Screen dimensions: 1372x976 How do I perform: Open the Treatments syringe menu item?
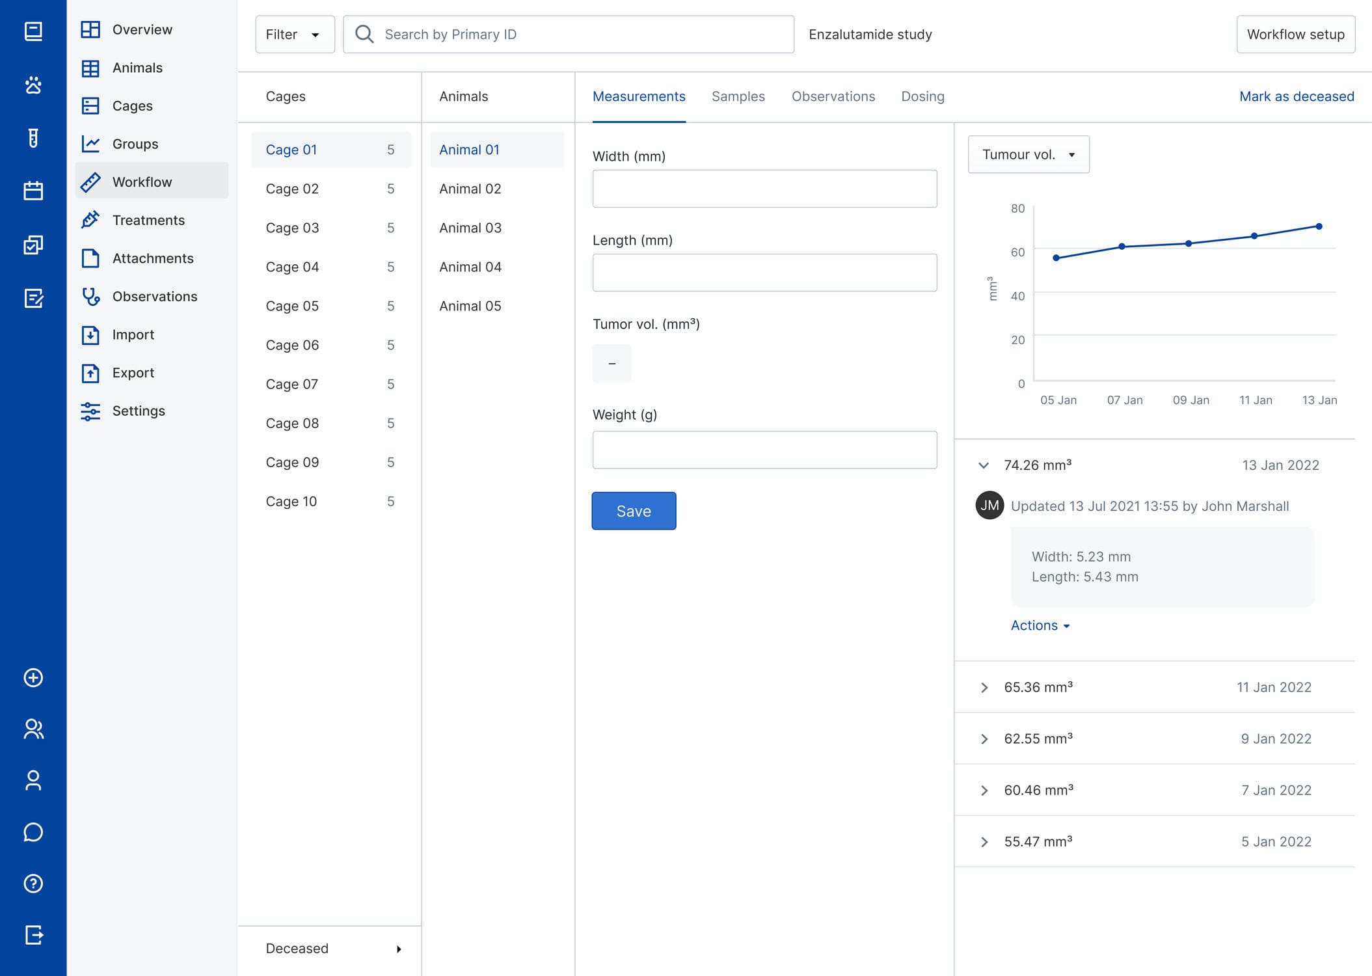[x=148, y=220]
